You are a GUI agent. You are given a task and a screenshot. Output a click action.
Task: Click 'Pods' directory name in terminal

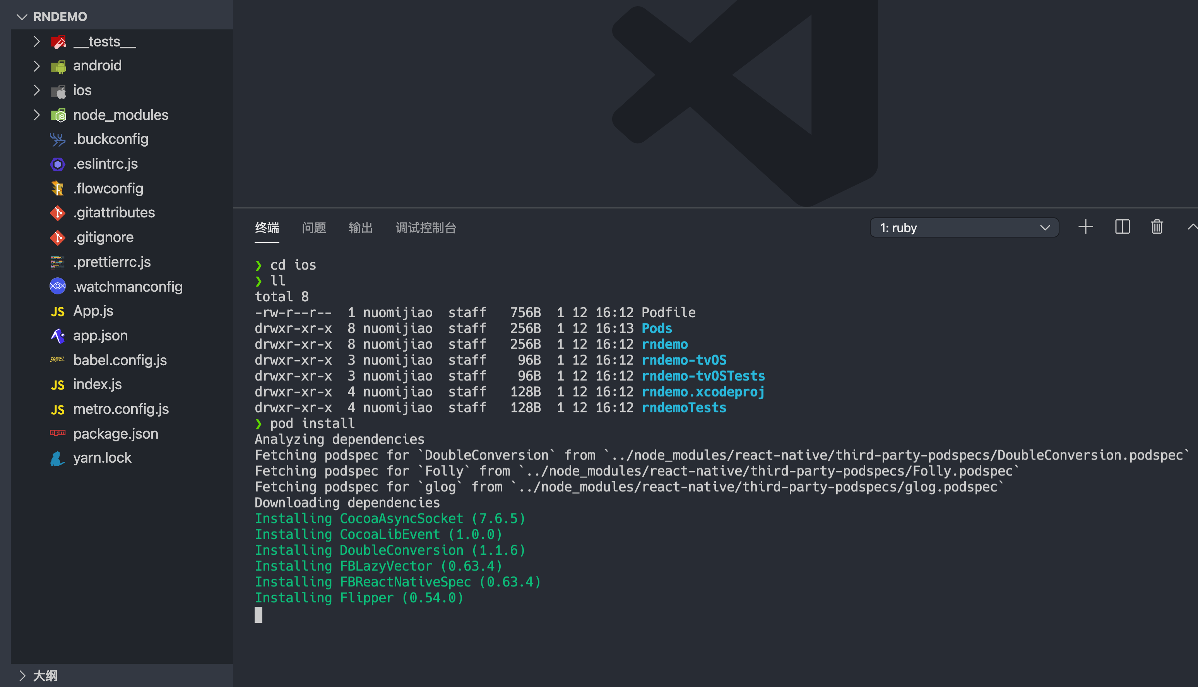pyautogui.click(x=657, y=328)
